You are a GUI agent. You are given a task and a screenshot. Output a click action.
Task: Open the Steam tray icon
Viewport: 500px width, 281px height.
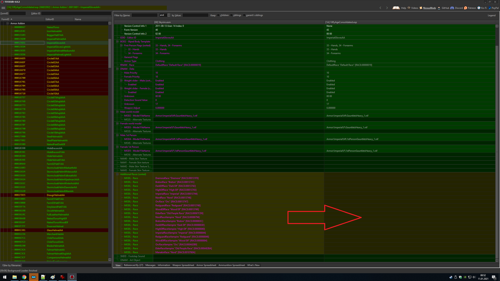tap(451, 277)
